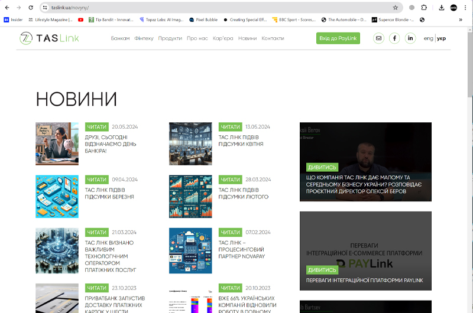Open the Про нас menu item

click(x=197, y=38)
